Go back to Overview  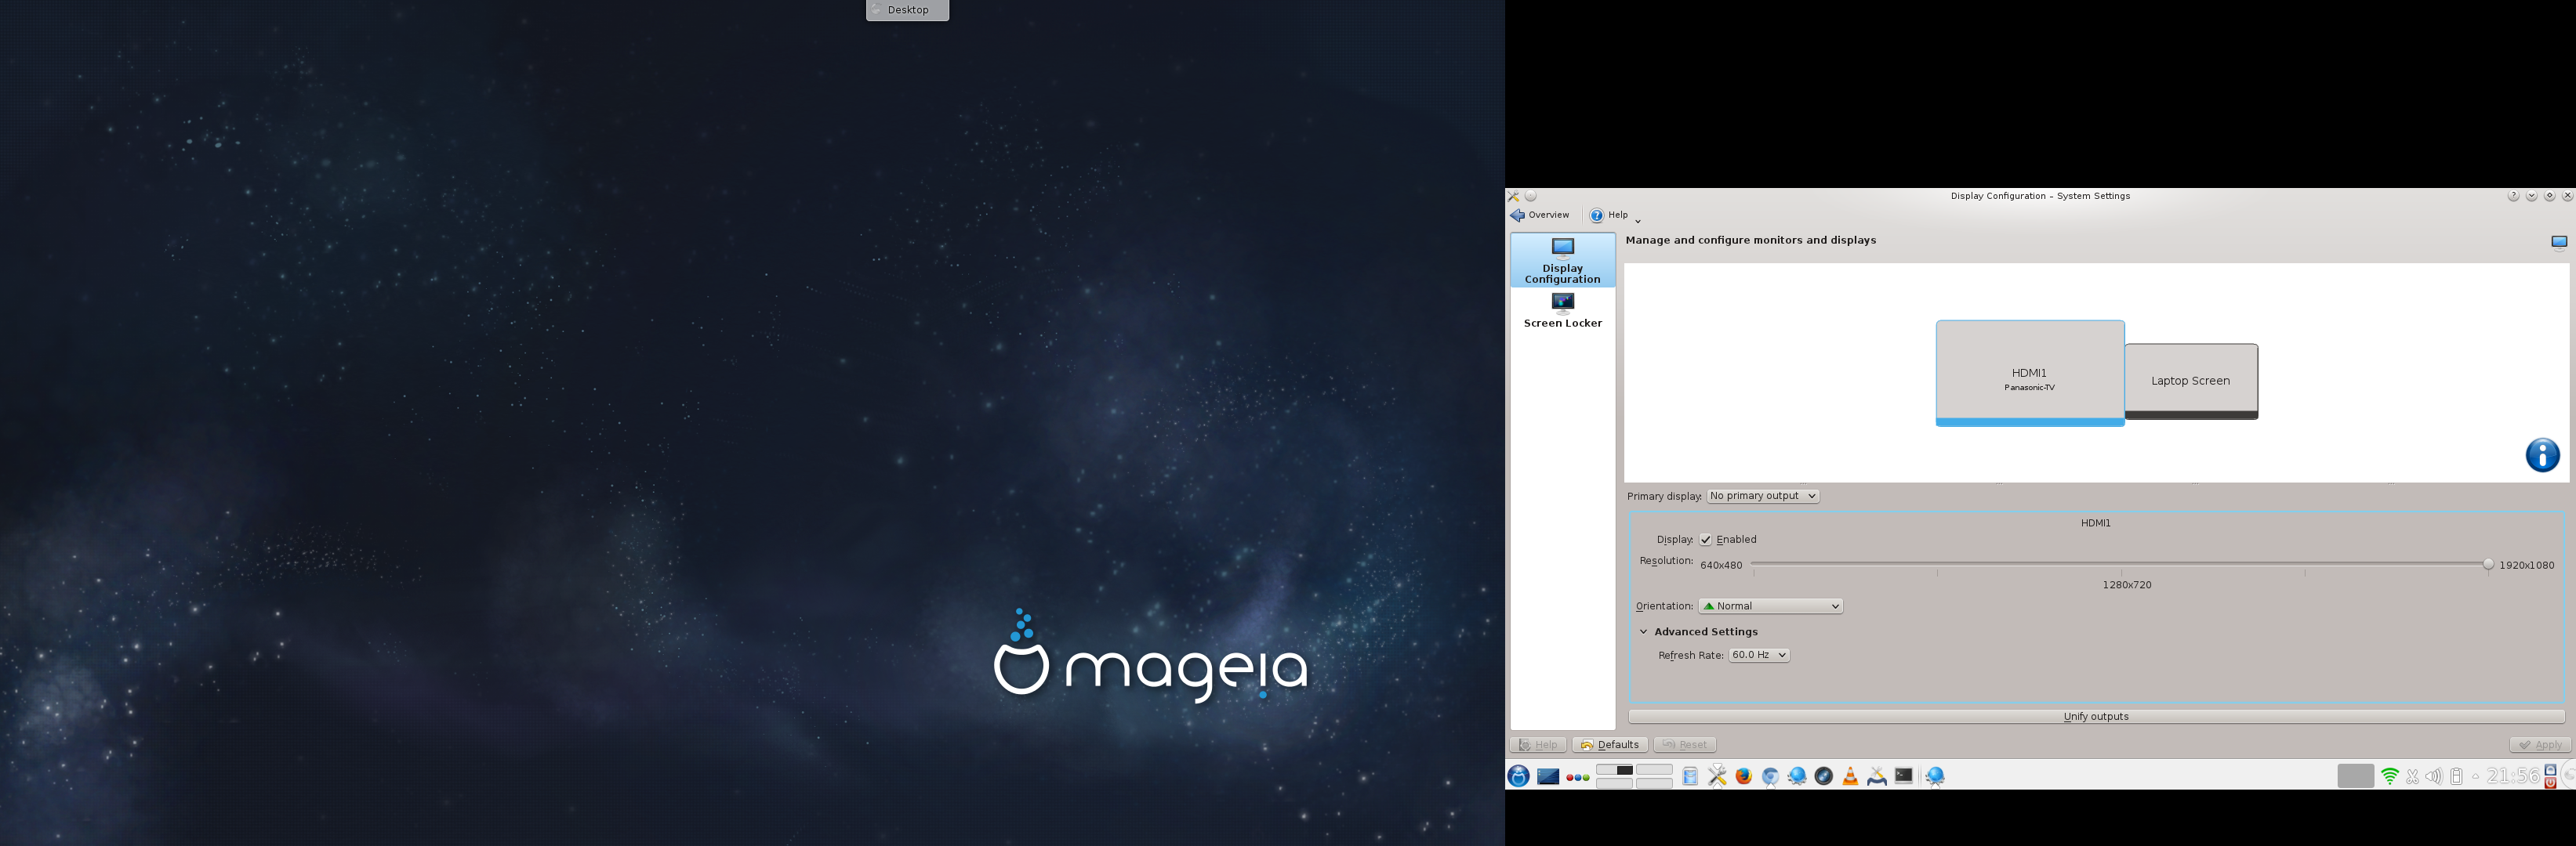coord(1540,215)
